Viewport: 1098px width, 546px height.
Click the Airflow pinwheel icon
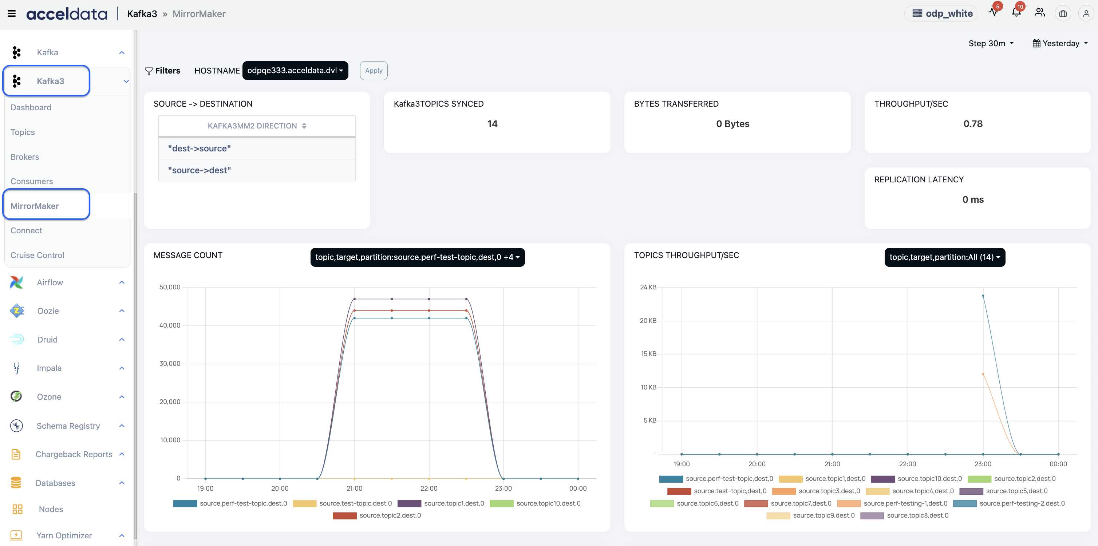click(17, 282)
